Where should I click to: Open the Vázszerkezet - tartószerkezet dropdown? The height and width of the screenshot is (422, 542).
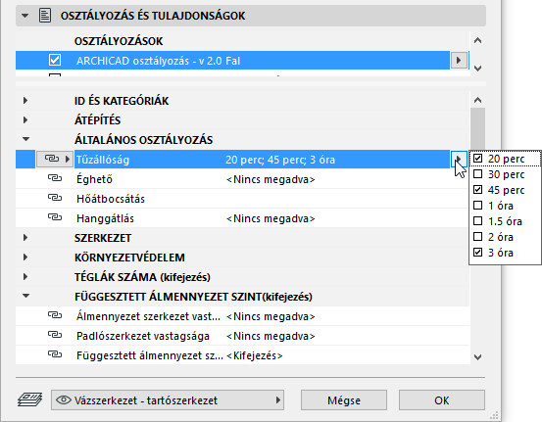(168, 400)
